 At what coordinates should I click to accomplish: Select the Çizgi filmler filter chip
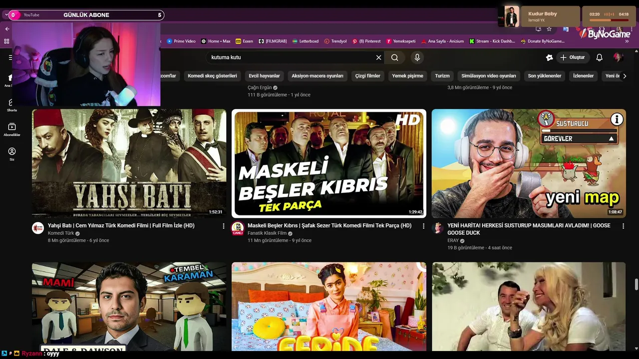pos(367,76)
